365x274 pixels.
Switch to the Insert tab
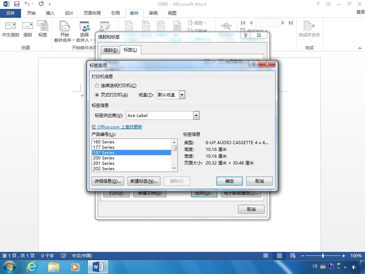coord(50,13)
